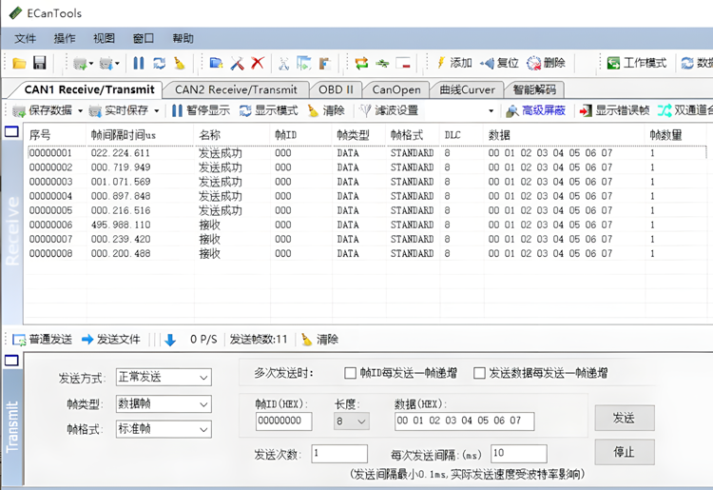713x490 pixels.
Task: Click the open folder icon in toolbar
Action: pyautogui.click(x=19, y=64)
